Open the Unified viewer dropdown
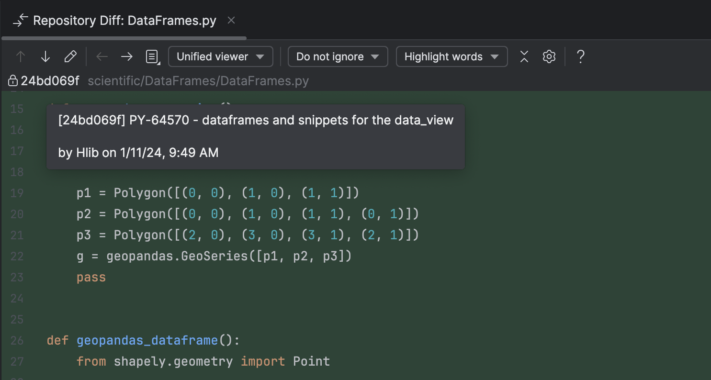Viewport: 711px width, 380px height. [x=220, y=57]
